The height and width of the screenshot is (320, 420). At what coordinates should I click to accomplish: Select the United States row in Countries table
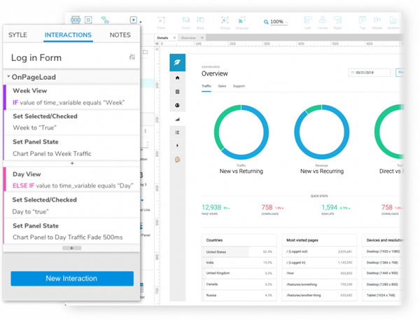click(239, 251)
